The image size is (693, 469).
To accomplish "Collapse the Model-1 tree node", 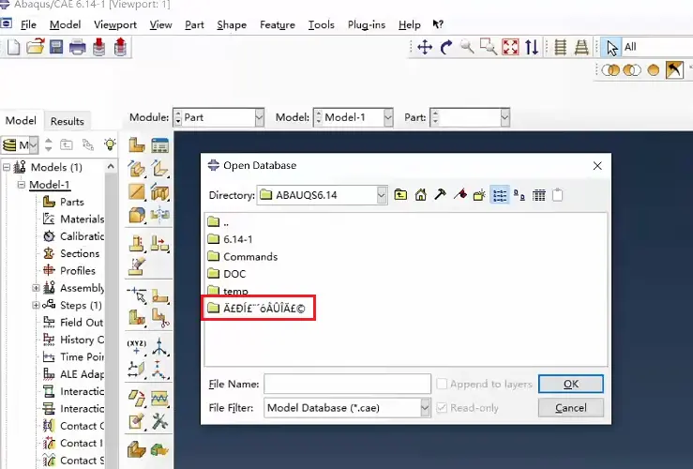I will pos(22,185).
